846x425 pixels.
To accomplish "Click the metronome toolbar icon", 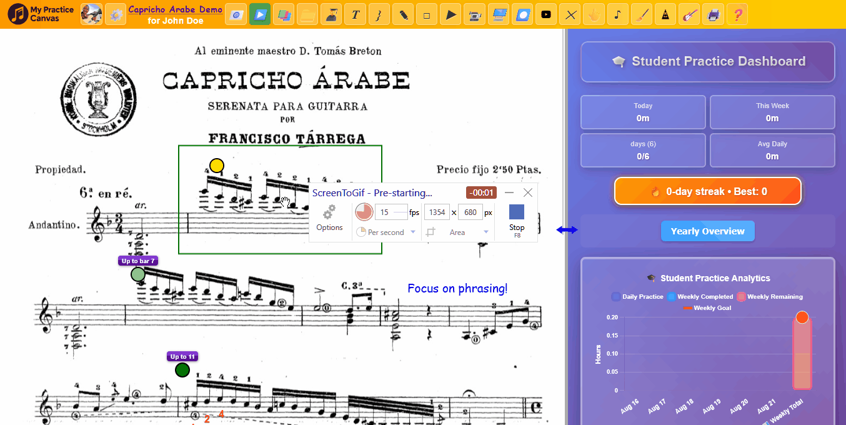I will (x=665, y=14).
